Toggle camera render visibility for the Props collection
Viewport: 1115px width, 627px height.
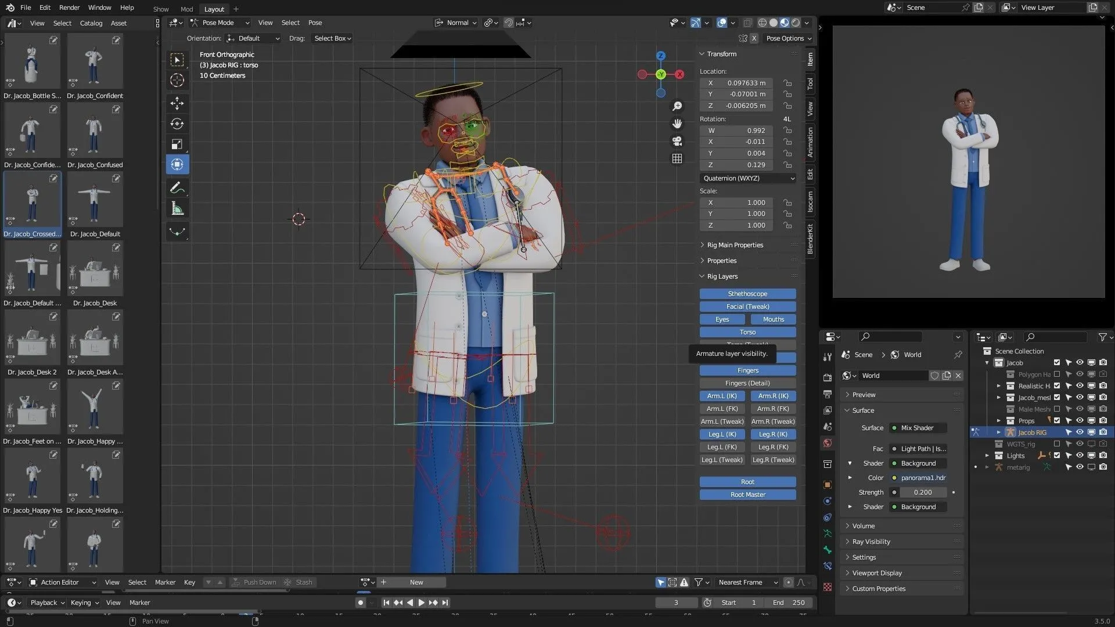click(x=1103, y=420)
